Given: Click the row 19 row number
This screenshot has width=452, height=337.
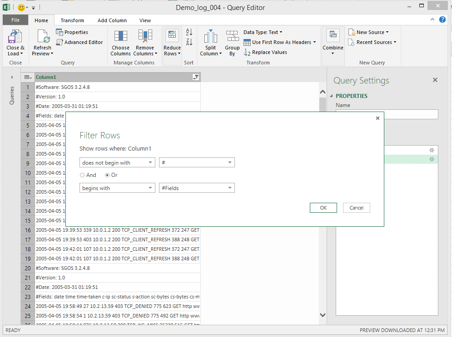Looking at the screenshot, I should pyautogui.click(x=28, y=259).
